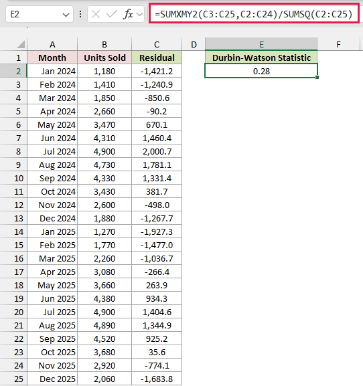Click residual value 35.6

[x=157, y=352]
